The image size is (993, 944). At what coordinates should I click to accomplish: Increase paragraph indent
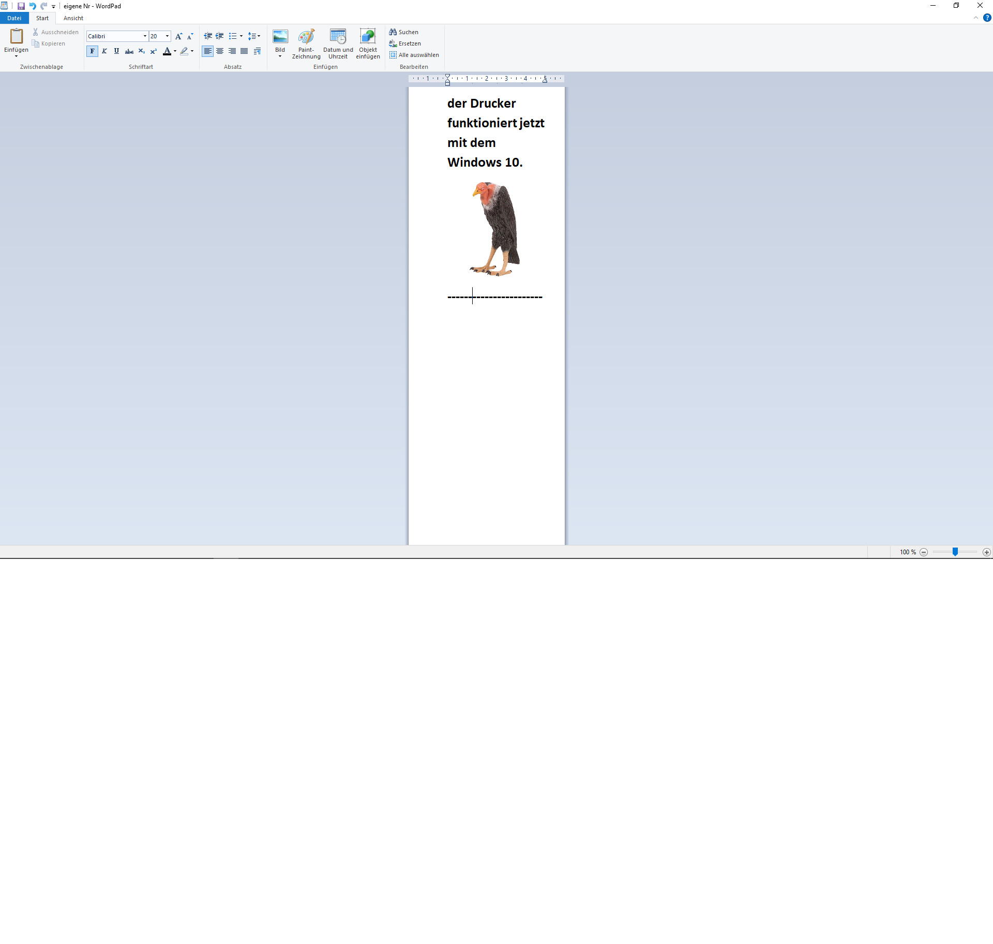(220, 36)
